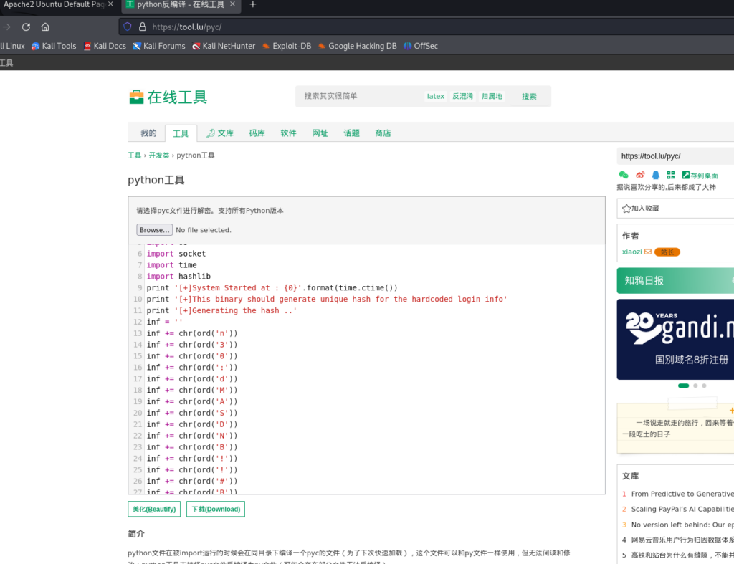Reload the page with the refresh icon
734x564 pixels.
tap(26, 27)
